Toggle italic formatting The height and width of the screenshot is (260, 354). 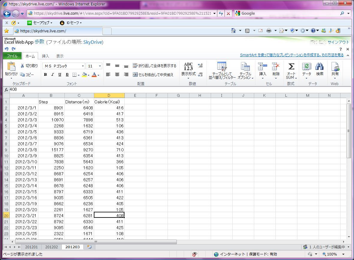(x=52, y=75)
